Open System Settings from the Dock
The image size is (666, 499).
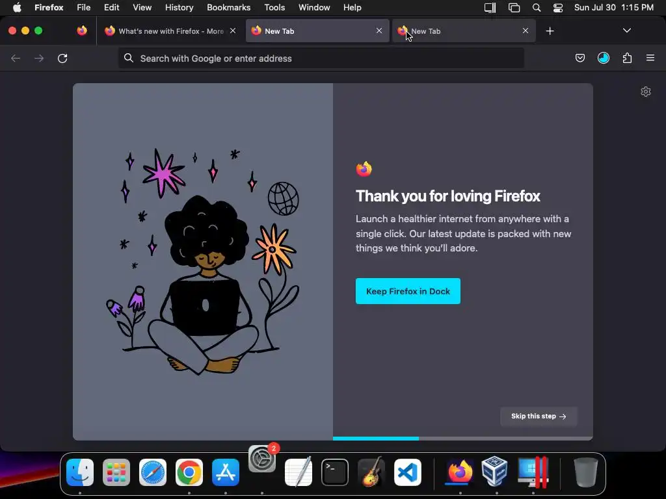262,459
